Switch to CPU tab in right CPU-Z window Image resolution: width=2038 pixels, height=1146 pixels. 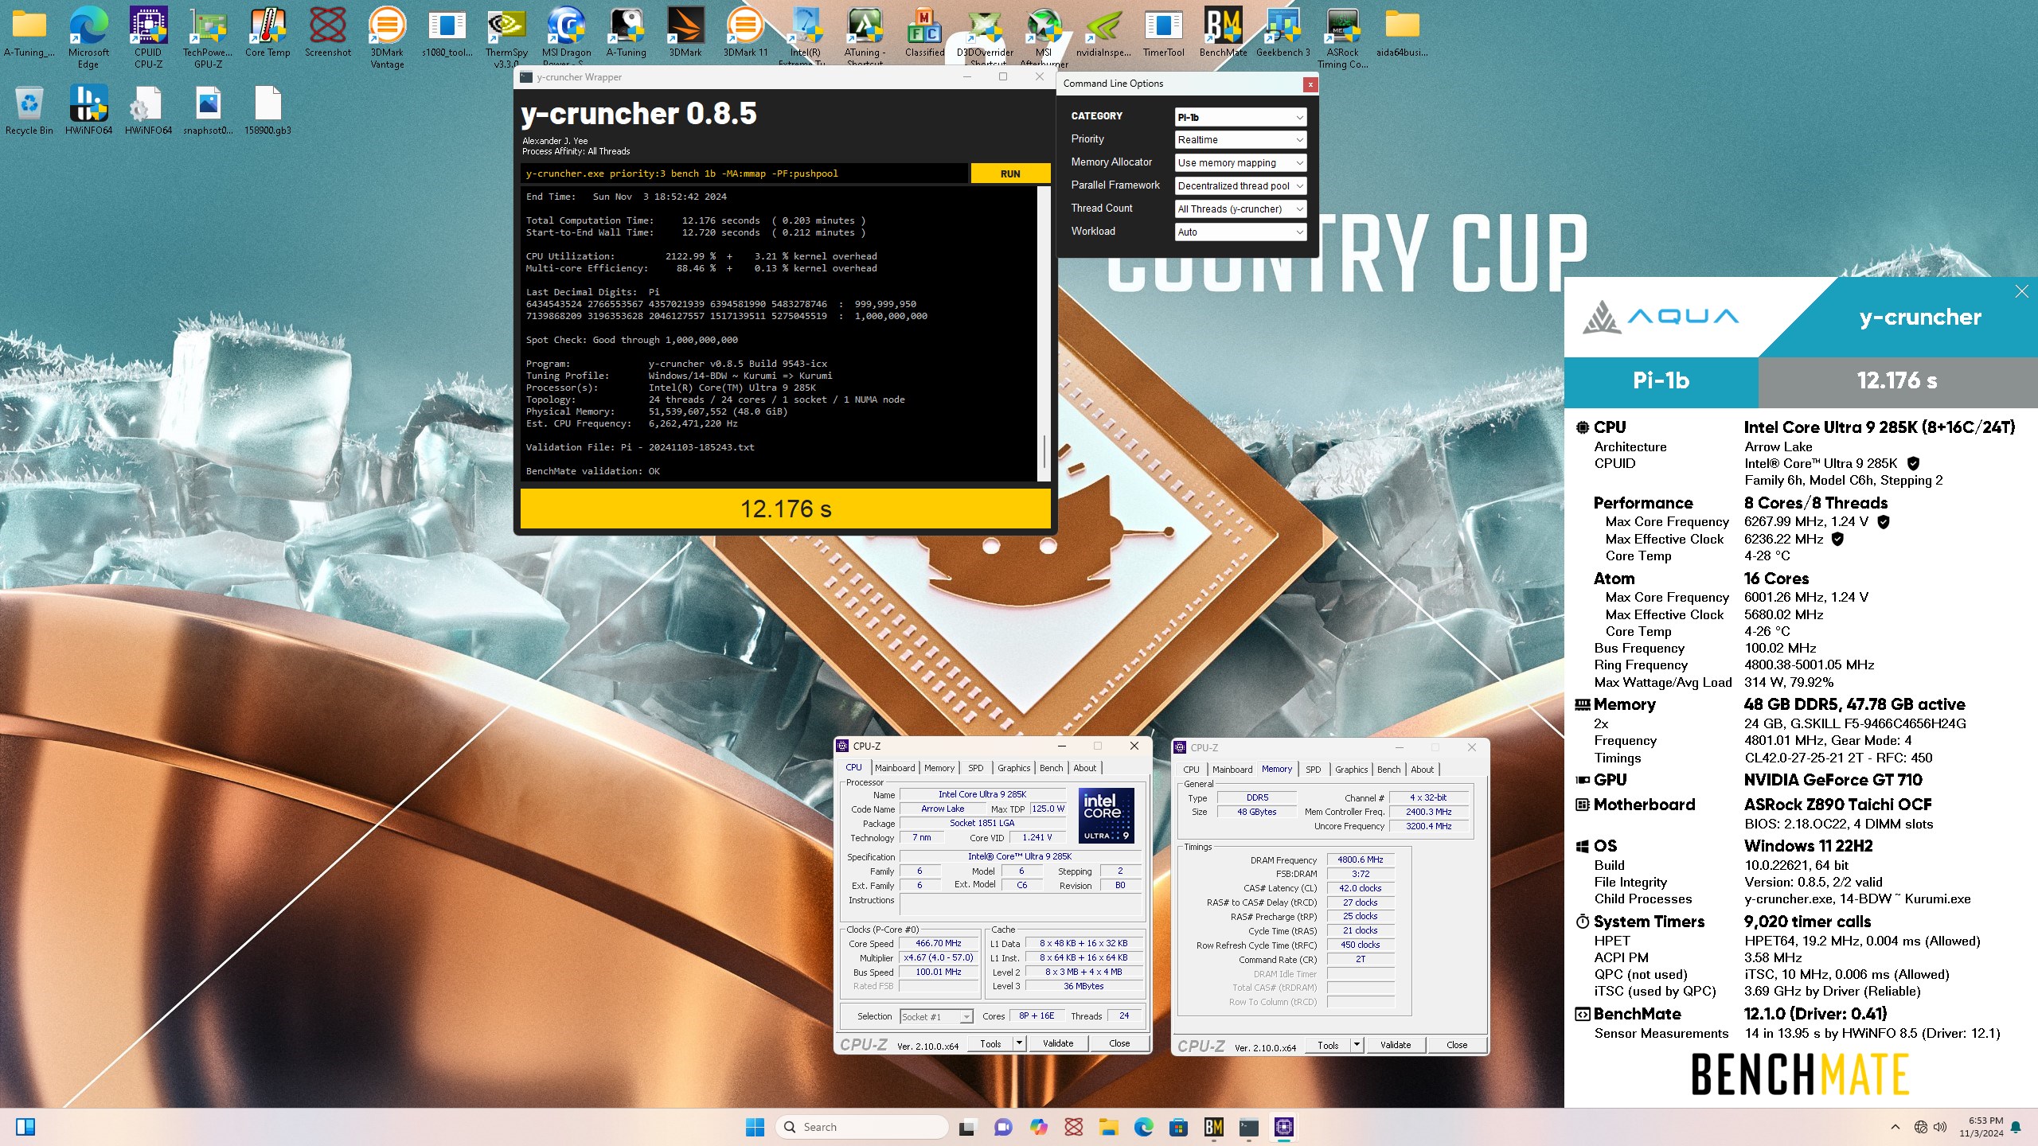(1191, 770)
